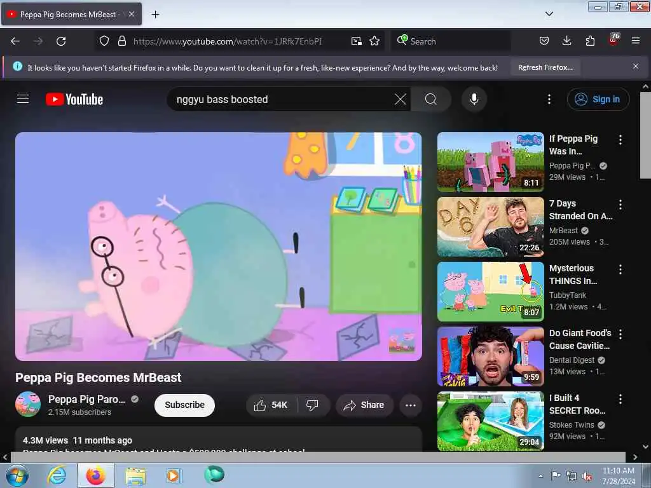
Task: Open options for 'If Peppa Pig Was In' video
Action: 620,140
